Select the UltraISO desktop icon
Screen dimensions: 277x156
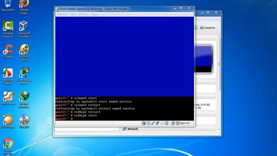pos(24,121)
